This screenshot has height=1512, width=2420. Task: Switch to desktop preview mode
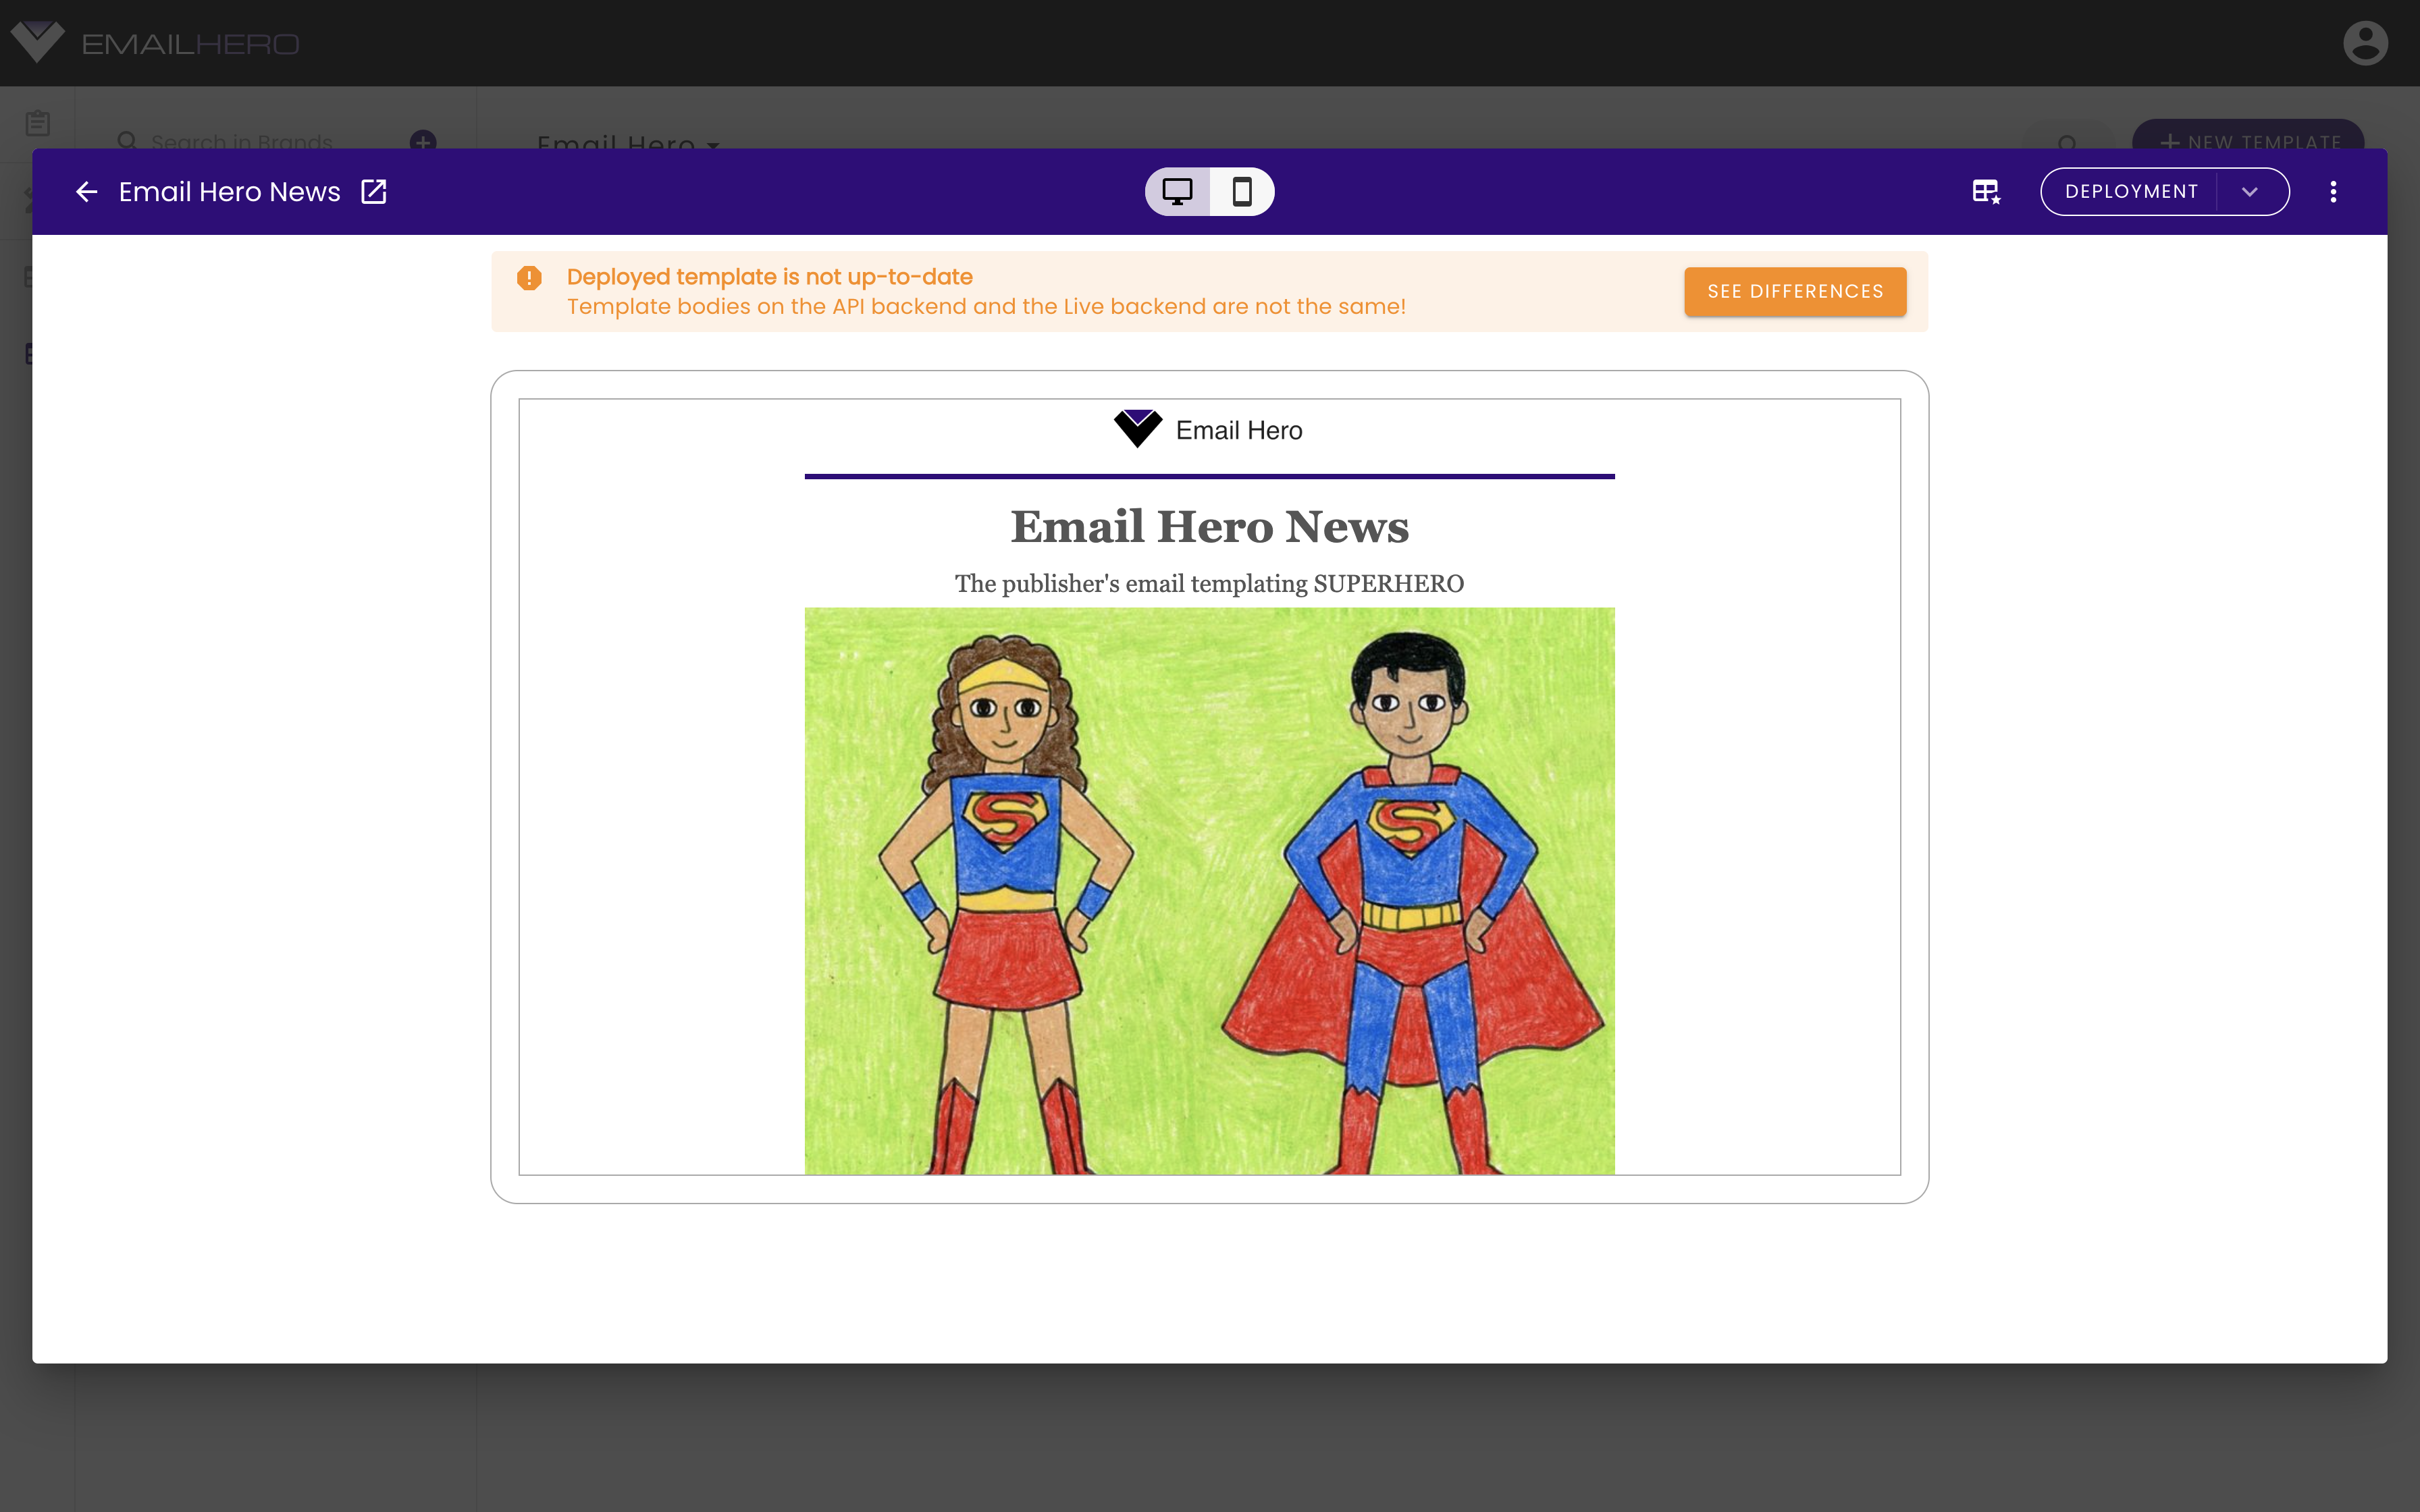point(1177,191)
